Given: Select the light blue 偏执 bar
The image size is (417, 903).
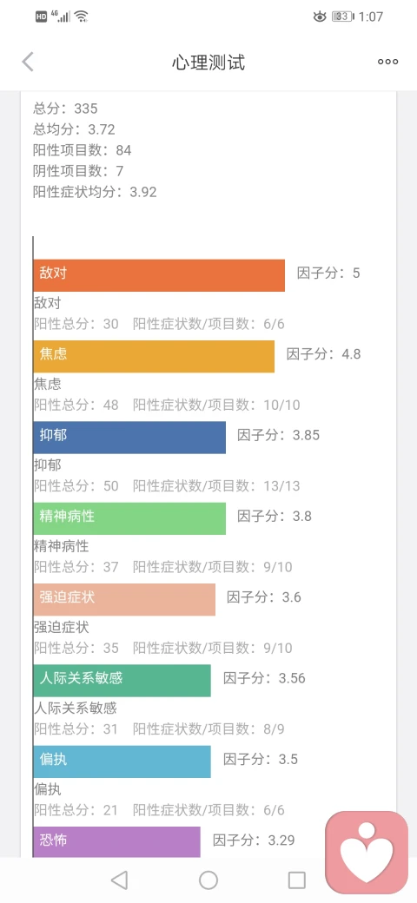Looking at the screenshot, I should [122, 762].
